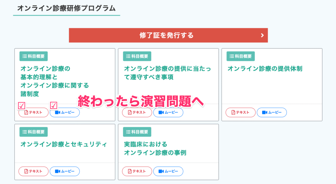The height and width of the screenshot is (184, 336).
Task: Open 科目概要 for オンライン診療とセキュリティ
Action: coord(33,132)
